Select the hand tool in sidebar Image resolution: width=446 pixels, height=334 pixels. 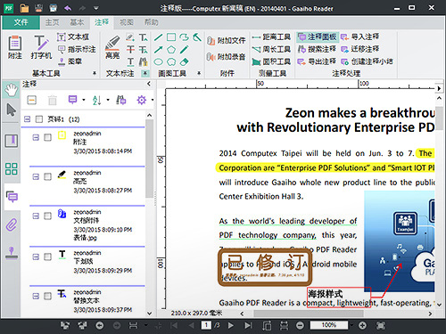click(12, 90)
